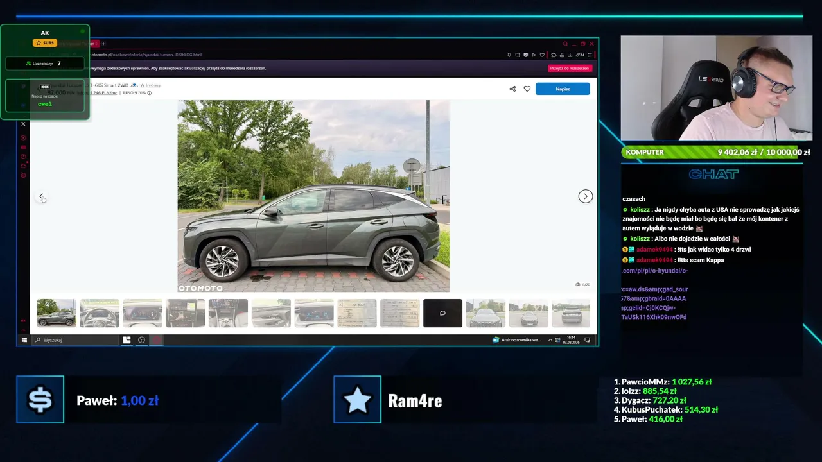Open the browser tab search magnifier icon

point(565,44)
